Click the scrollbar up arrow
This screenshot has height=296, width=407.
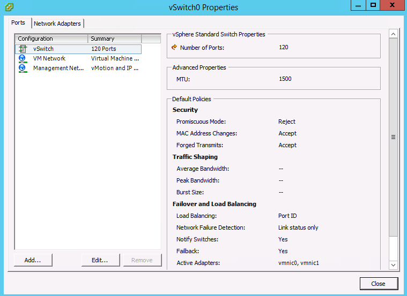[393, 34]
